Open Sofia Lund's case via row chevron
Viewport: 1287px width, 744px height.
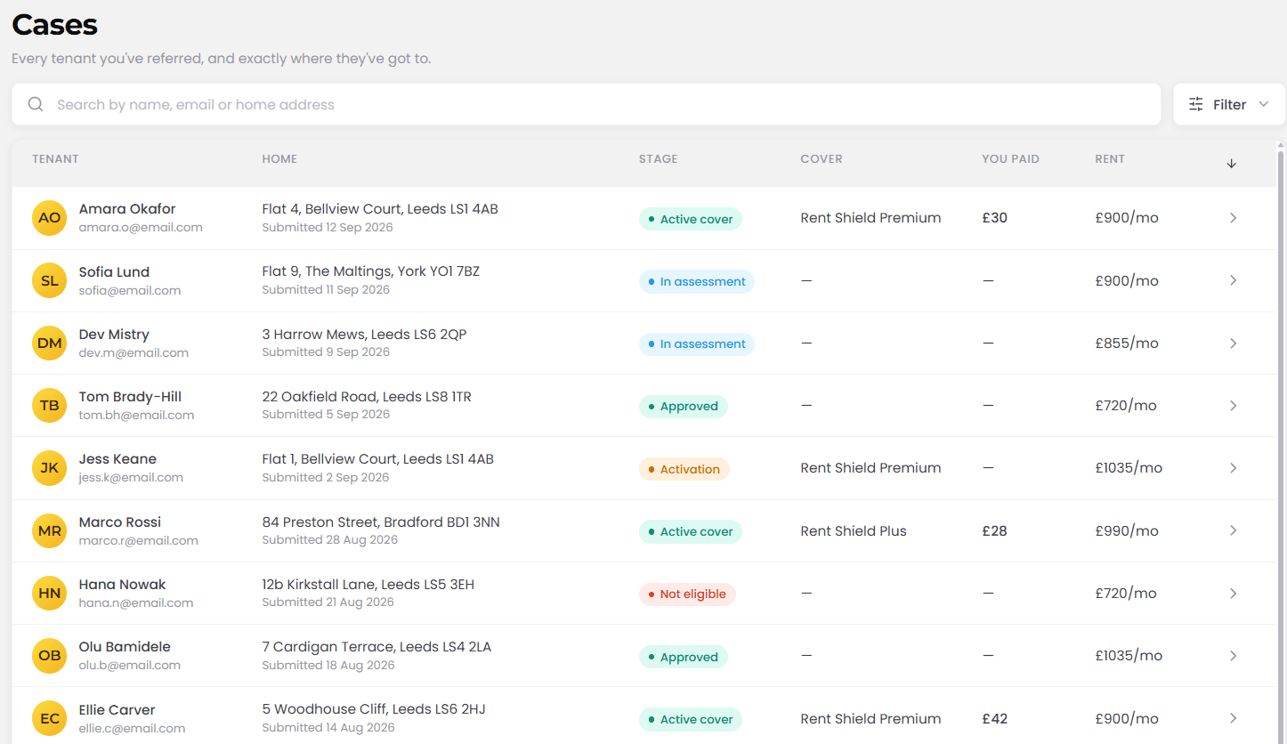click(x=1233, y=280)
